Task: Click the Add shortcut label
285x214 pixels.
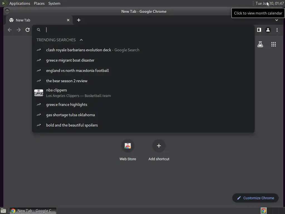Action: (x=159, y=159)
